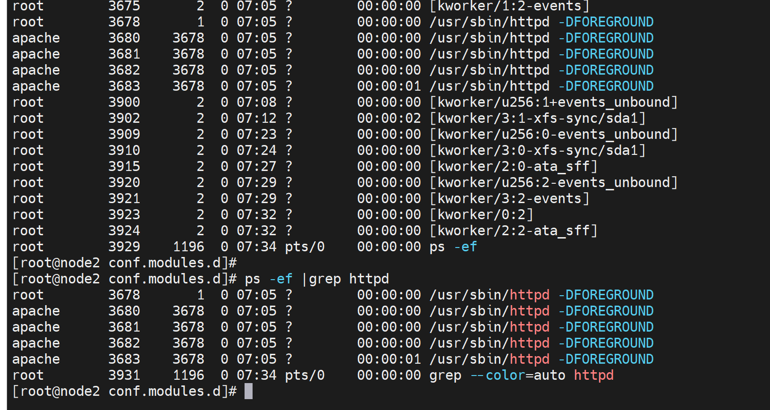770x410 pixels.
Task: Click the blinking cursor at the last prompt
Action: pyautogui.click(x=248, y=392)
